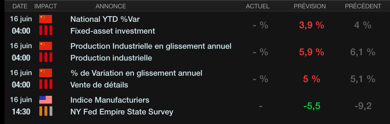Click the PRÉCÉDENT column header

(x=363, y=6)
